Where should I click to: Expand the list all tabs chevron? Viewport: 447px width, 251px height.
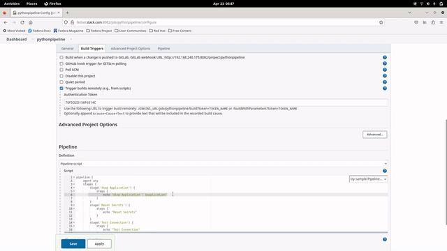coord(410,13)
